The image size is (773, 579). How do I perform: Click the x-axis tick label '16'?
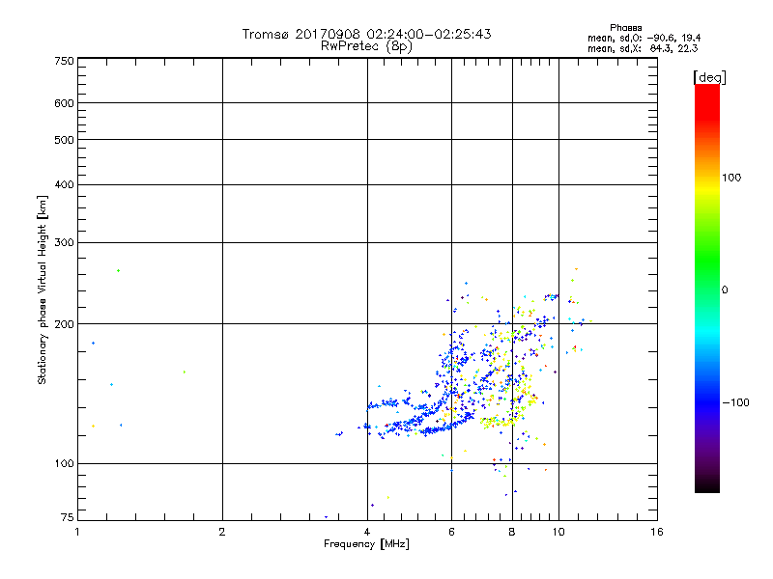tap(657, 532)
